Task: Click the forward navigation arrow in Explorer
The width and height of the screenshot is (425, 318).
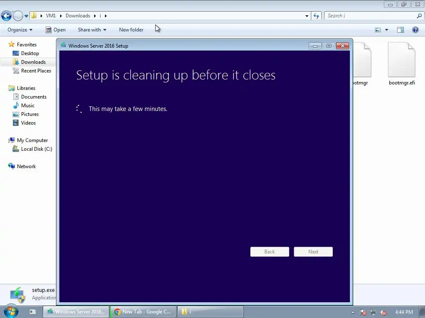Action: click(x=18, y=16)
